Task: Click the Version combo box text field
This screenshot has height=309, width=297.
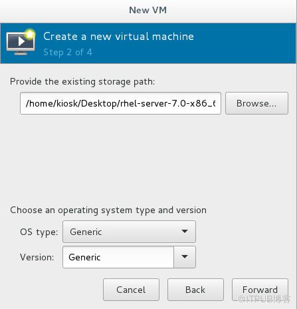Action: pyautogui.click(x=118, y=257)
